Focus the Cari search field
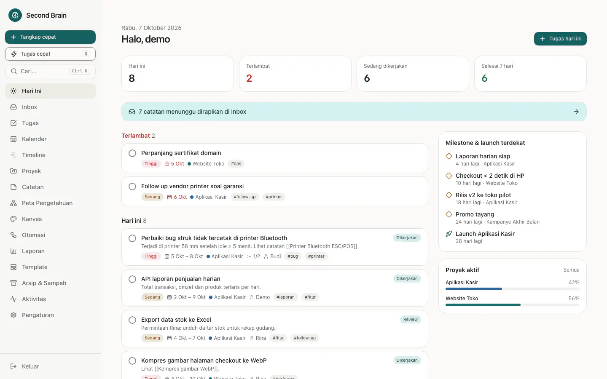The height and width of the screenshot is (379, 607). click(51, 71)
